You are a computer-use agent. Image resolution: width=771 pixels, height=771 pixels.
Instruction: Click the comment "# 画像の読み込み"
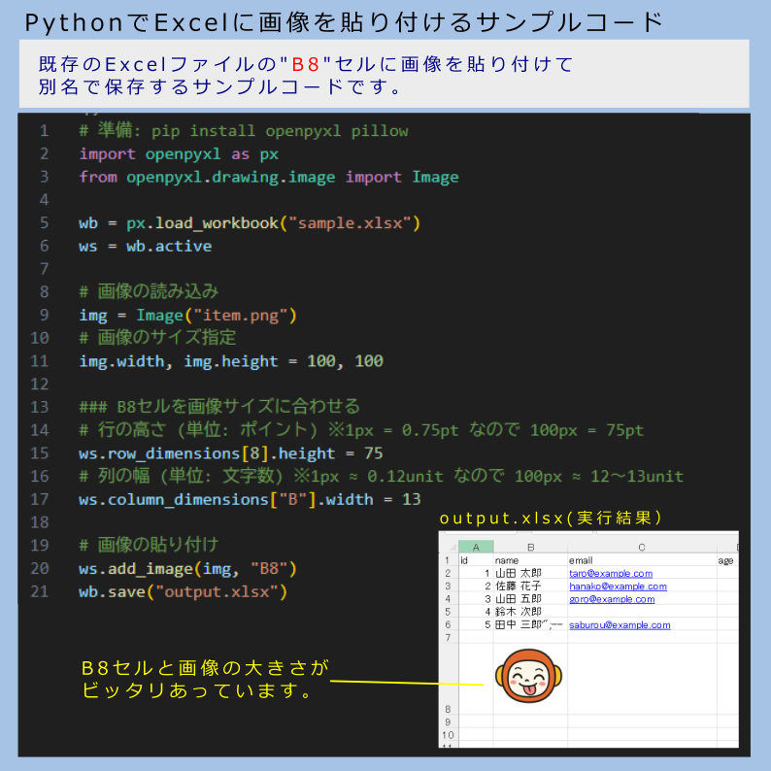click(x=149, y=291)
